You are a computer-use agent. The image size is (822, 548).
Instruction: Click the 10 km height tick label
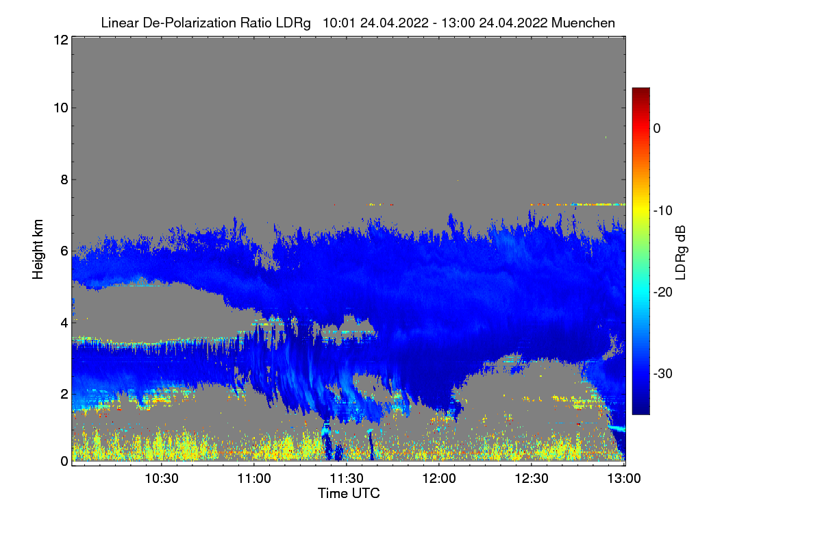pyautogui.click(x=60, y=108)
